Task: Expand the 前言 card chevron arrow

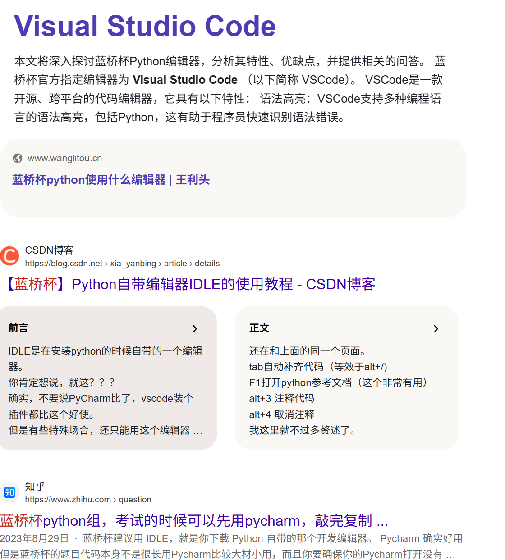Action: click(195, 329)
